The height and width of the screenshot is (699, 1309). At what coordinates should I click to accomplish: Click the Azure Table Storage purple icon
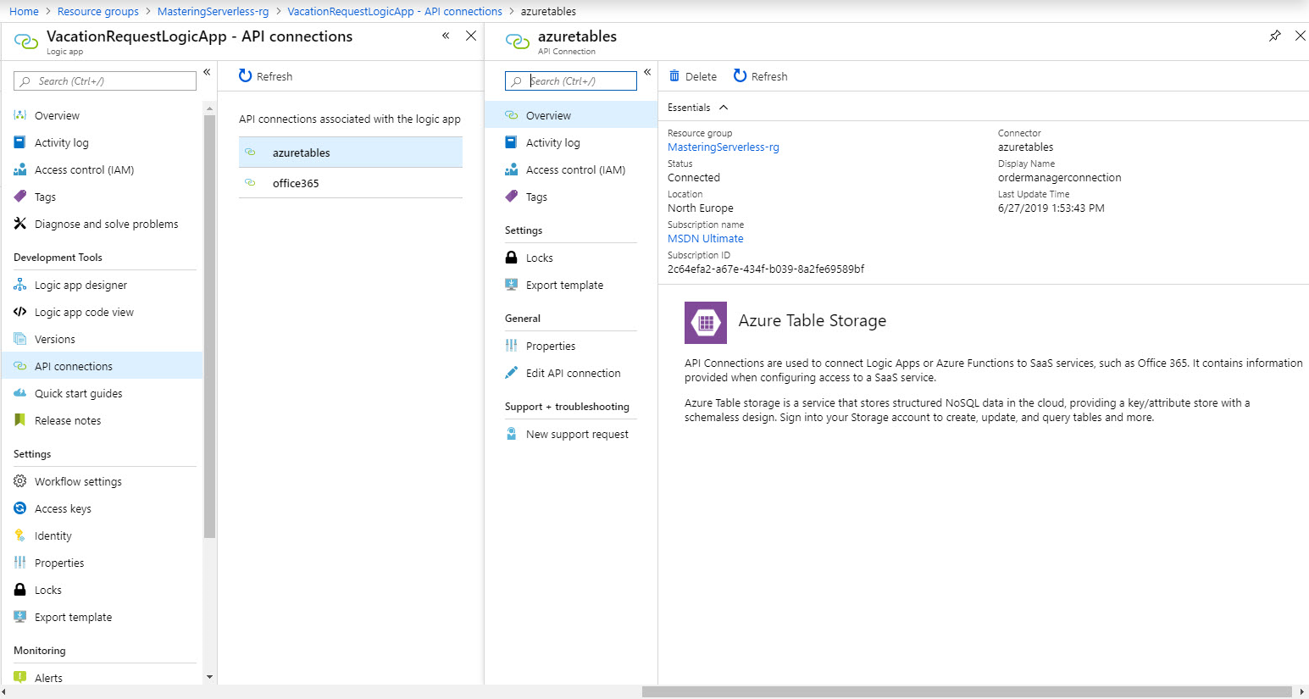tap(706, 323)
